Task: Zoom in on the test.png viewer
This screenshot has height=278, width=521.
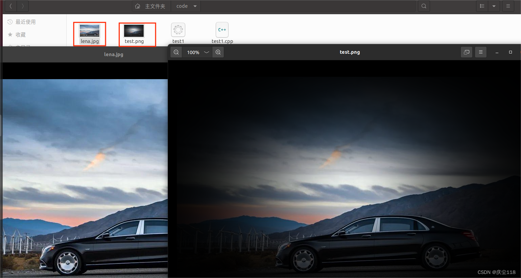Action: coord(218,52)
